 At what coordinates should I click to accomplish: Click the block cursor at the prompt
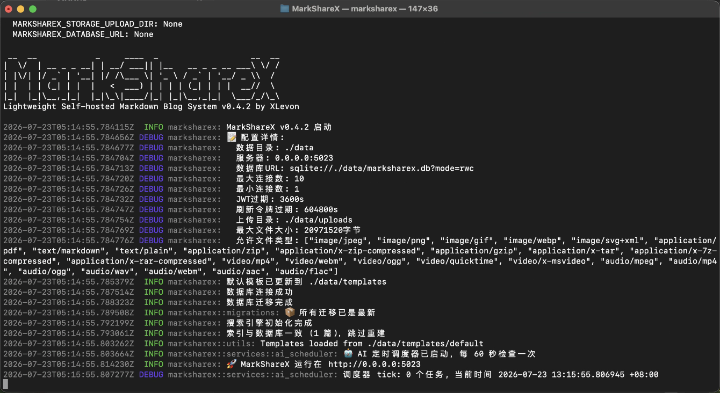point(6,384)
